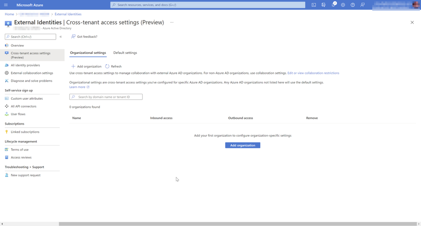Click the "0 organizations found" text
Screen dimensions: 421x226
click(x=85, y=107)
